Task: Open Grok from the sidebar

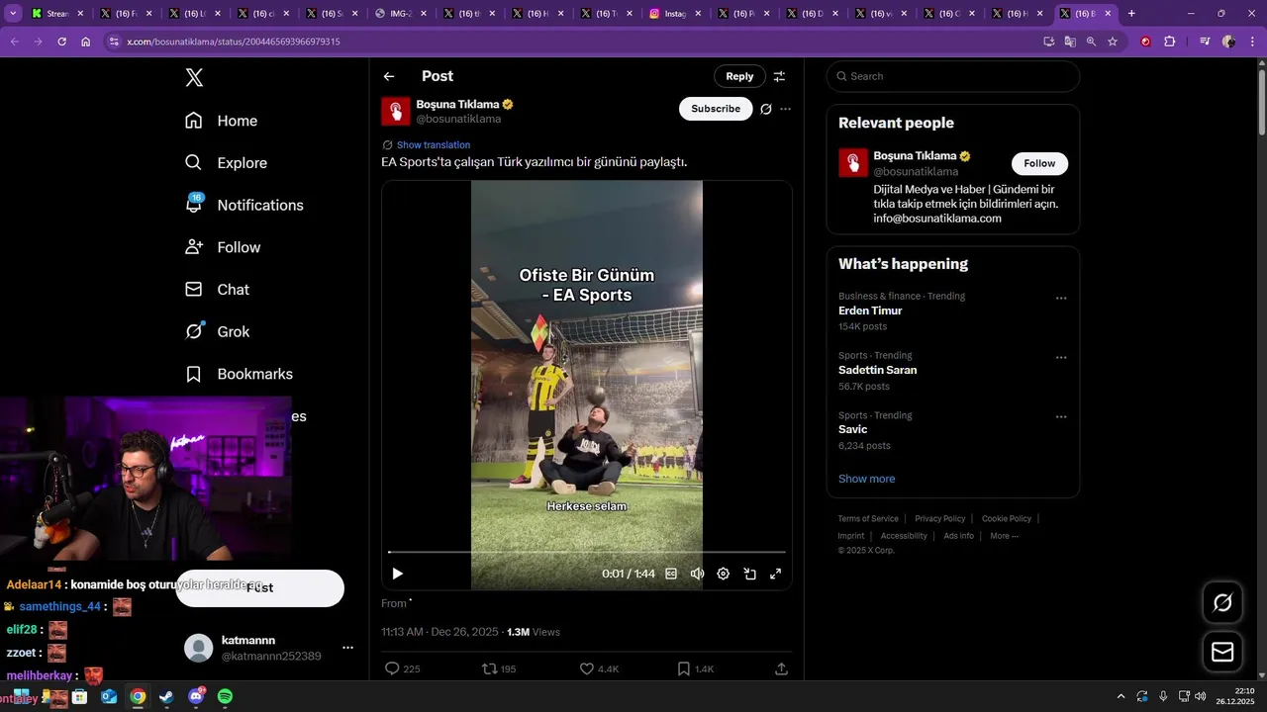Action: [218, 331]
